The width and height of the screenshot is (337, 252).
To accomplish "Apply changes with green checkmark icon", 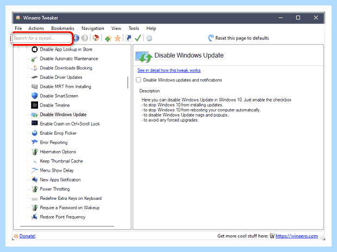I will [138, 38].
